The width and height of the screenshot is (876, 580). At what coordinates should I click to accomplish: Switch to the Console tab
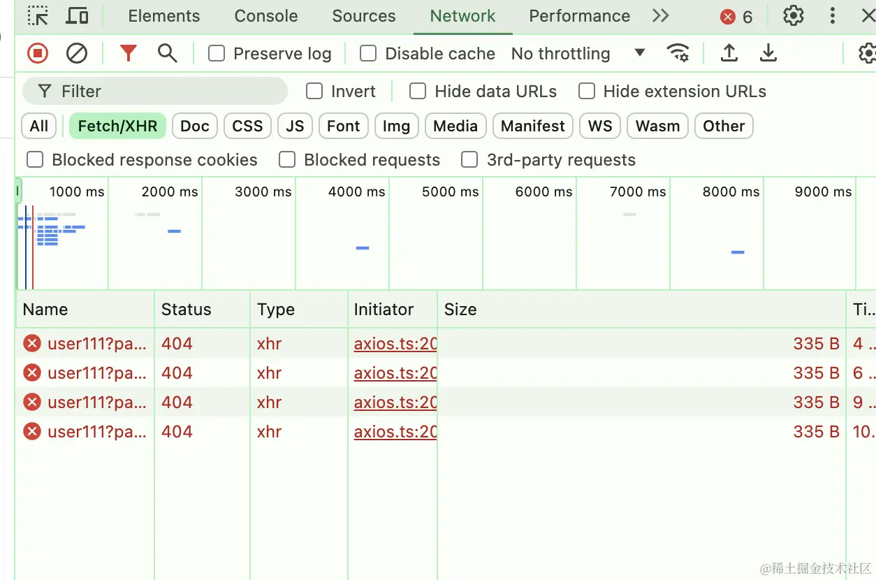pyautogui.click(x=266, y=16)
